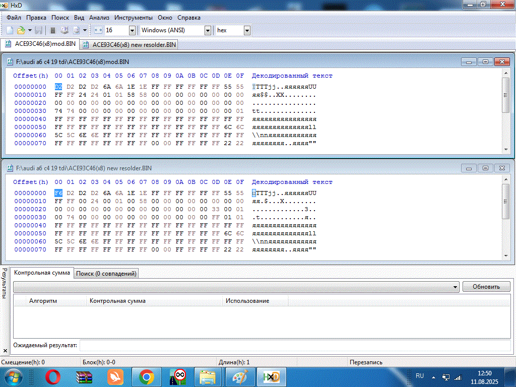Click scroll down arrow in mod.BIN window
The height and width of the screenshot is (387, 516).
(506, 149)
